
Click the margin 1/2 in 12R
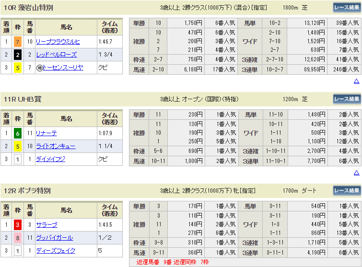click(x=105, y=237)
